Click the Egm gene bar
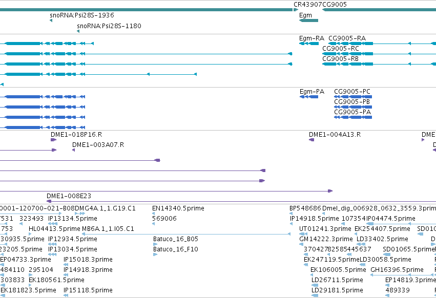This screenshot has height=298, width=436. click(308, 20)
